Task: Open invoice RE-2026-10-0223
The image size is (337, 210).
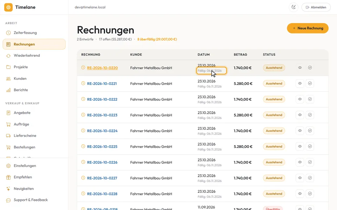Action: click(x=102, y=115)
